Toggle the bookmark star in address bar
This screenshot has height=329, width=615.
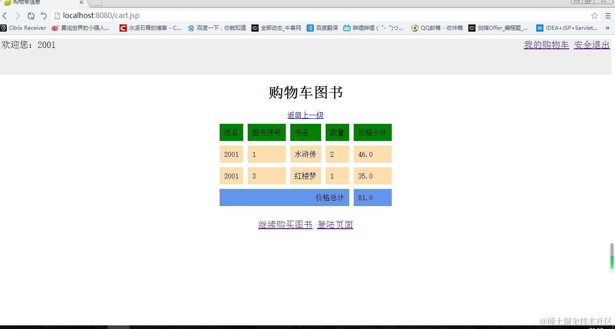tap(594, 15)
